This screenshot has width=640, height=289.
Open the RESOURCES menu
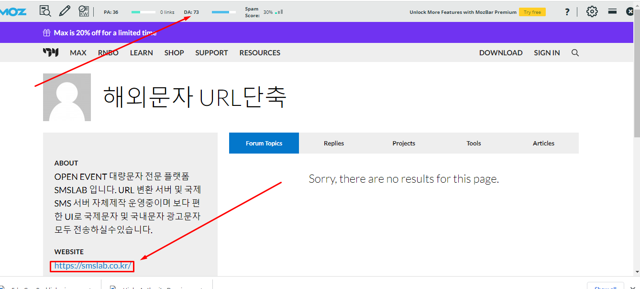pos(260,52)
